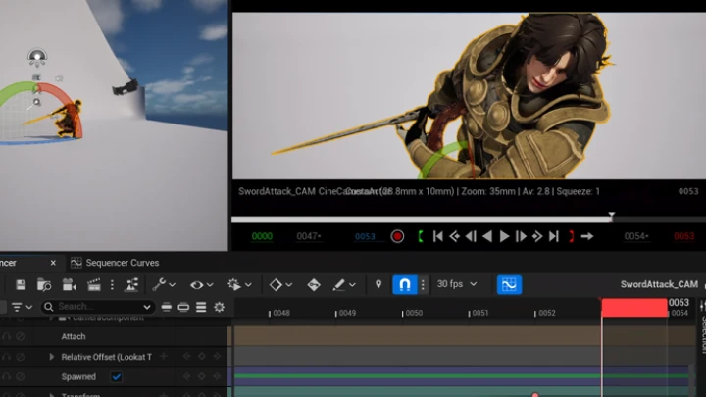Click the Find in Content Browser icon
Screen dimensions: 706x397
tap(44, 284)
